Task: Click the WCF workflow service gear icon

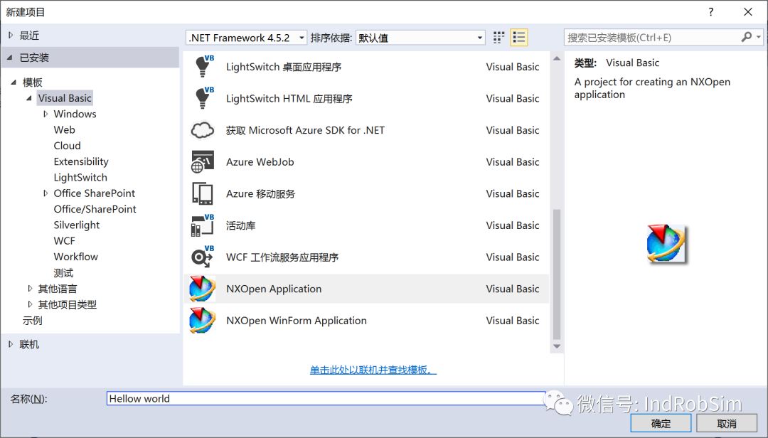Action: [x=202, y=257]
